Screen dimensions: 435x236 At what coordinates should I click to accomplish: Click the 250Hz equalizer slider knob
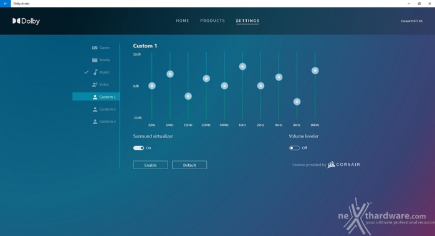tap(206, 79)
